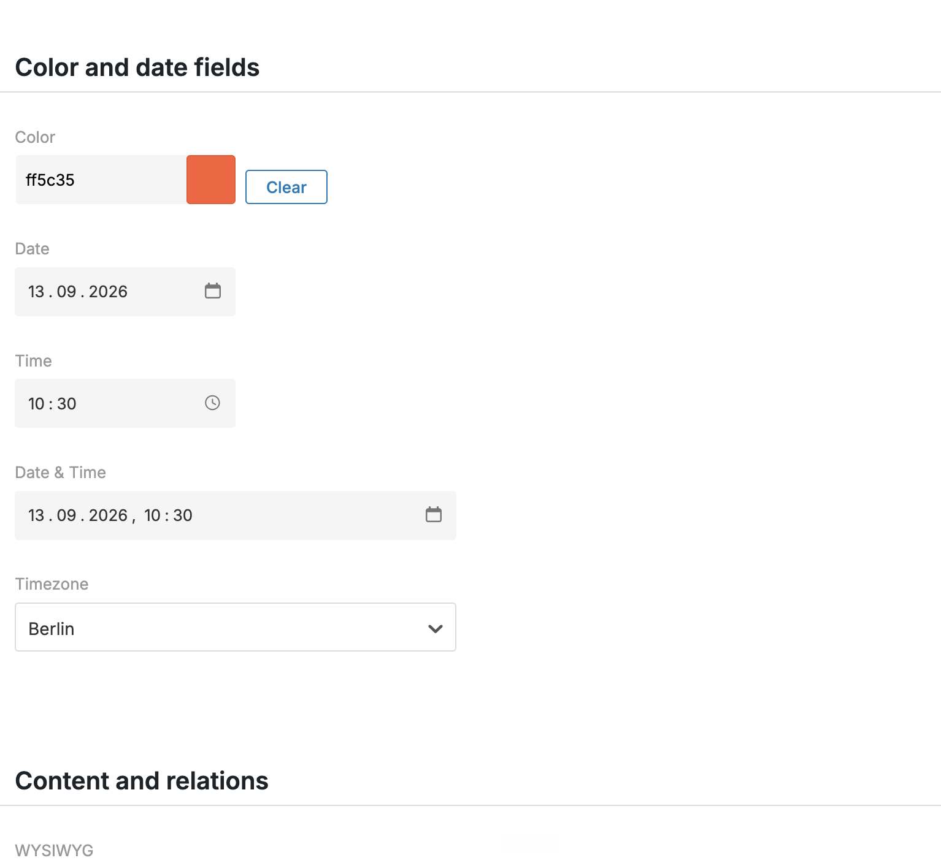Click the Date & Time label
Image resolution: width=941 pixels, height=863 pixels.
60,473
